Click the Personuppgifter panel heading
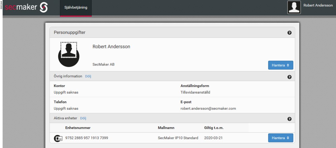Viewport: 336px width, 148px height. [x=70, y=32]
